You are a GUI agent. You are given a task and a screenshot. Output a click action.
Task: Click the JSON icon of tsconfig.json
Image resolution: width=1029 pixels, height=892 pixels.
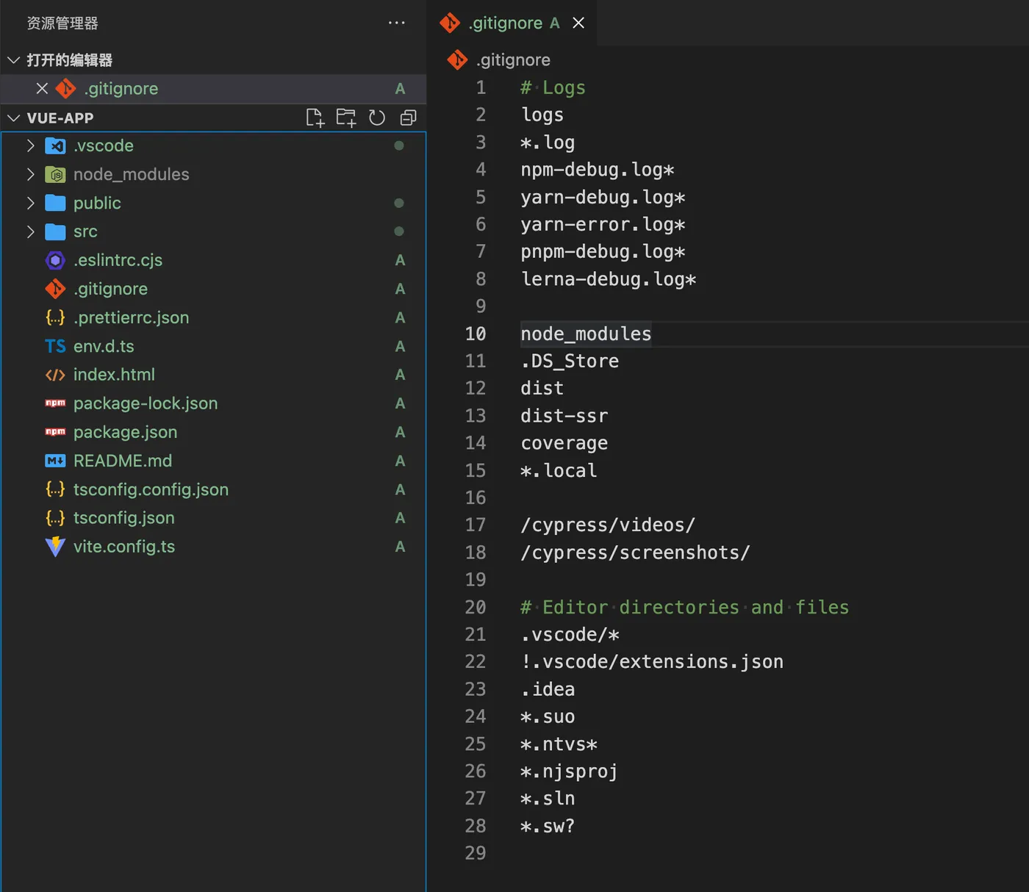[55, 518]
